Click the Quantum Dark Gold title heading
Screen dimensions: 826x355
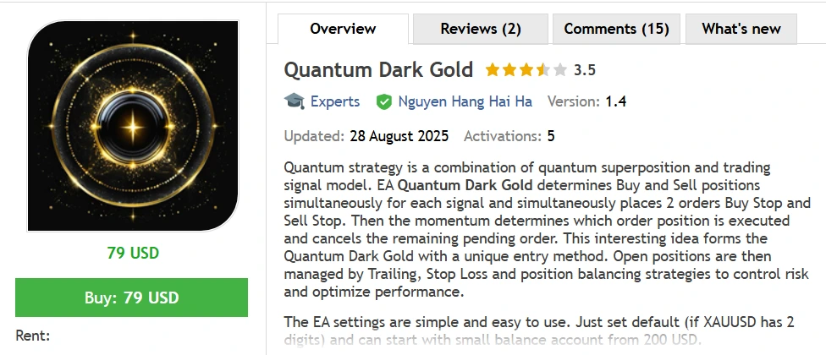point(380,68)
